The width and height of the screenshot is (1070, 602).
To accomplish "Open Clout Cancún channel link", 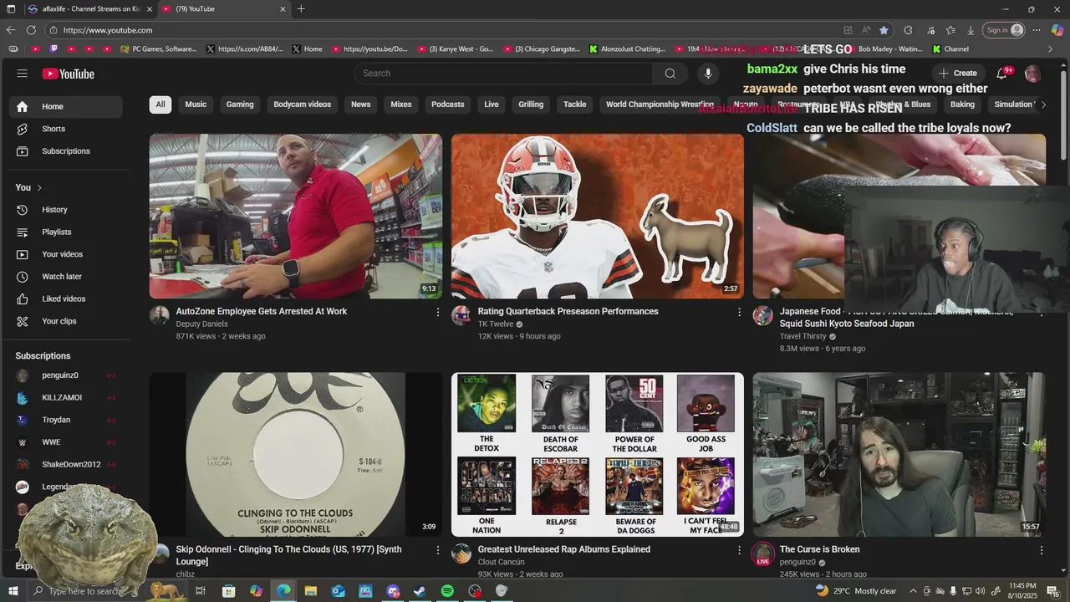I will (501, 562).
